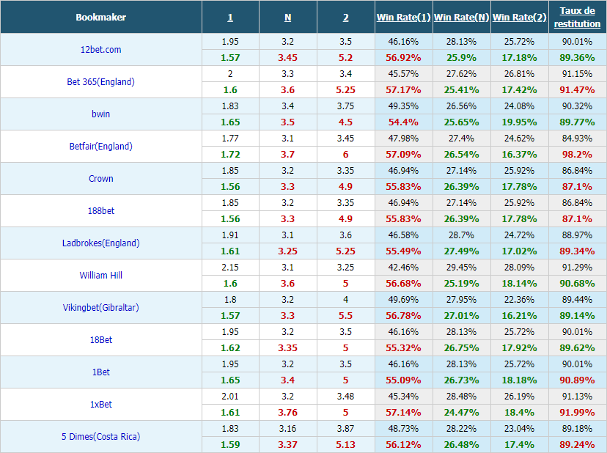Screen dimensions: 607x453
Task: Sort by the N column header
Action: point(287,18)
